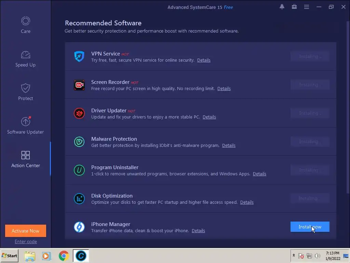
Task: Click the iPhone Manager title text
Action: (x=110, y=224)
